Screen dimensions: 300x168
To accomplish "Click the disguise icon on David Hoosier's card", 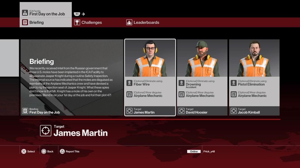I will point(181,94).
